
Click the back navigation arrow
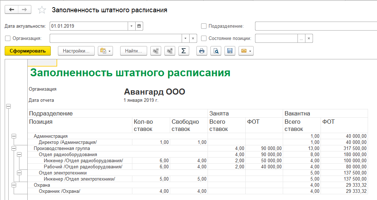[x=12, y=10]
